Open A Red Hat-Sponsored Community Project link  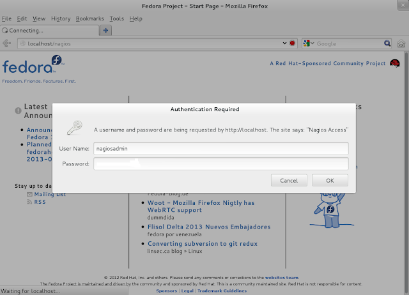coord(328,63)
